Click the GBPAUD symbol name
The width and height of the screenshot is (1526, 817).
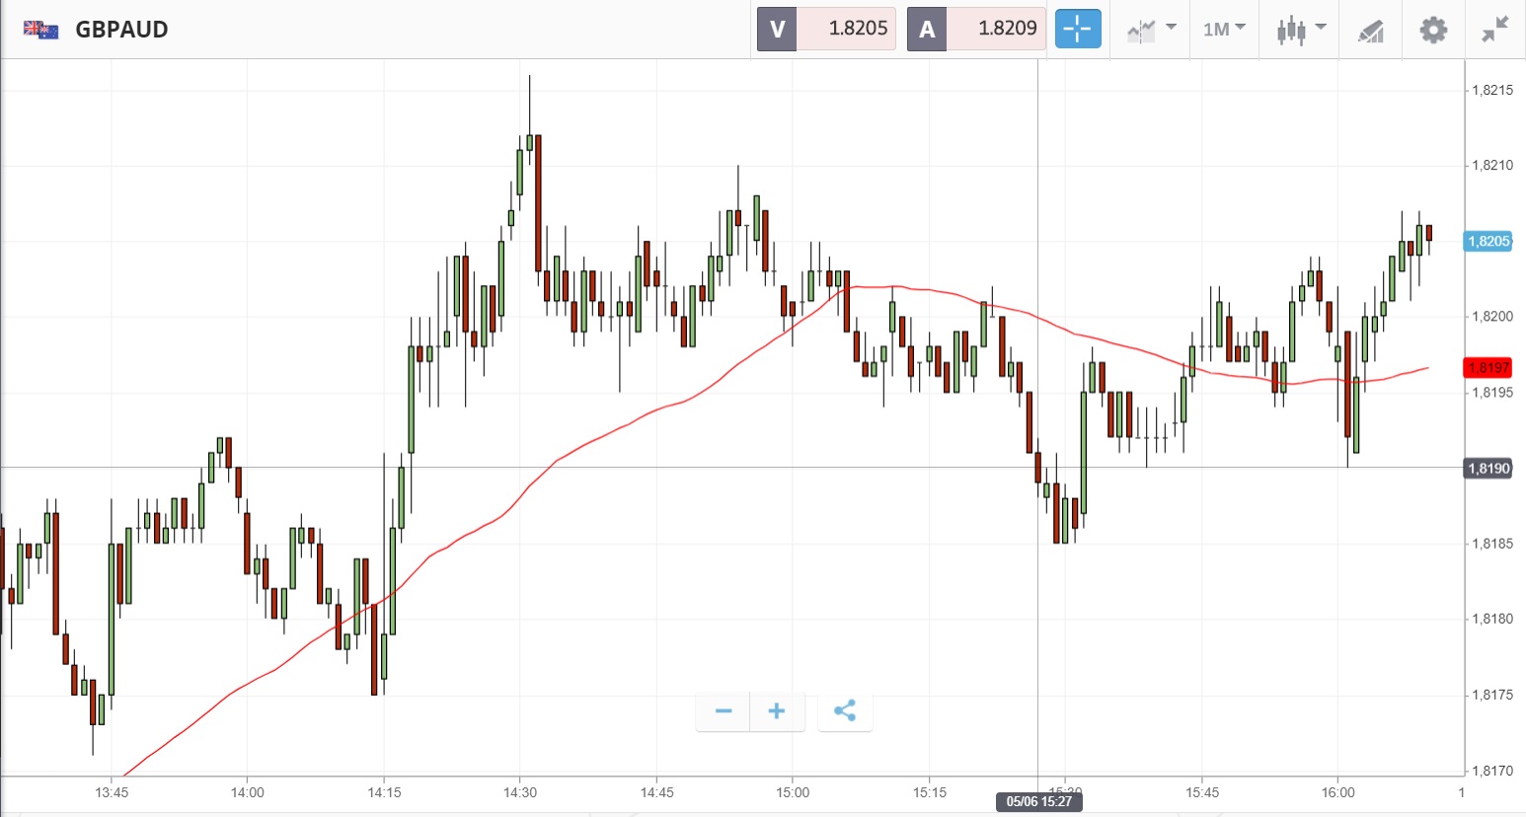[x=121, y=30]
